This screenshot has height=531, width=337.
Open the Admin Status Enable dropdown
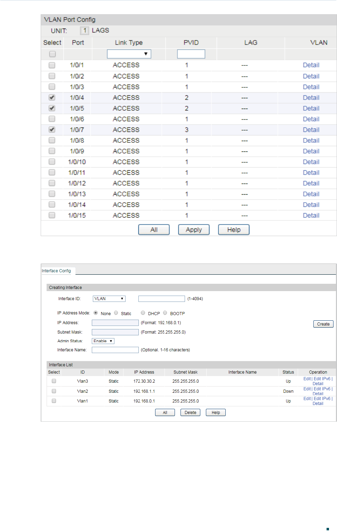click(x=103, y=341)
